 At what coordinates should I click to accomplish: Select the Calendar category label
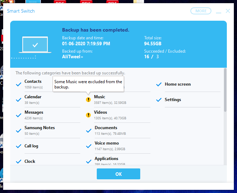click(x=33, y=96)
